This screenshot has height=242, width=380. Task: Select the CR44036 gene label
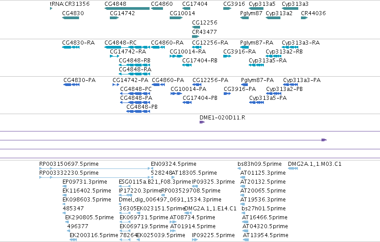313,13
